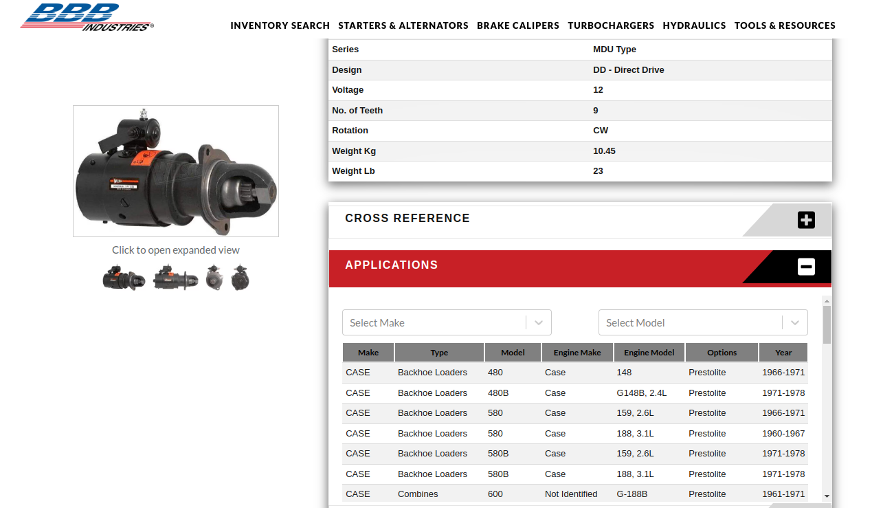Click the 'Weight Lb' label

353,171
